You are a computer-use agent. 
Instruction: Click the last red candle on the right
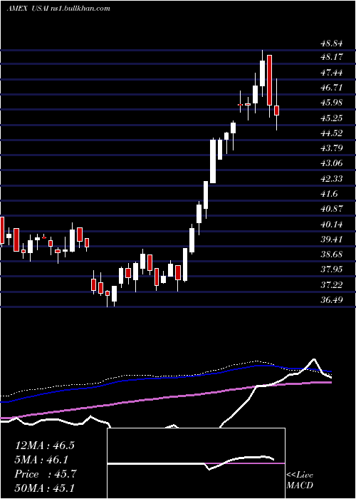tap(277, 110)
